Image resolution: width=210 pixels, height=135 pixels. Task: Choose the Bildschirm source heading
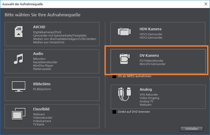[x=42, y=84]
